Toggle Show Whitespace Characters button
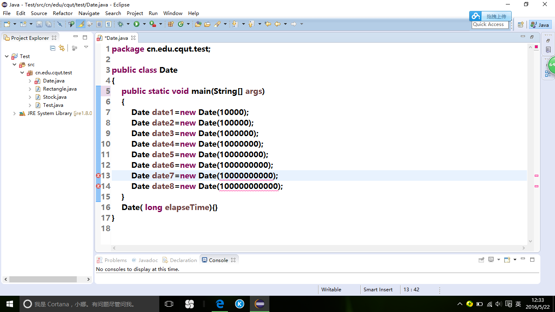Viewport: 555px width, 312px height. [x=108, y=24]
